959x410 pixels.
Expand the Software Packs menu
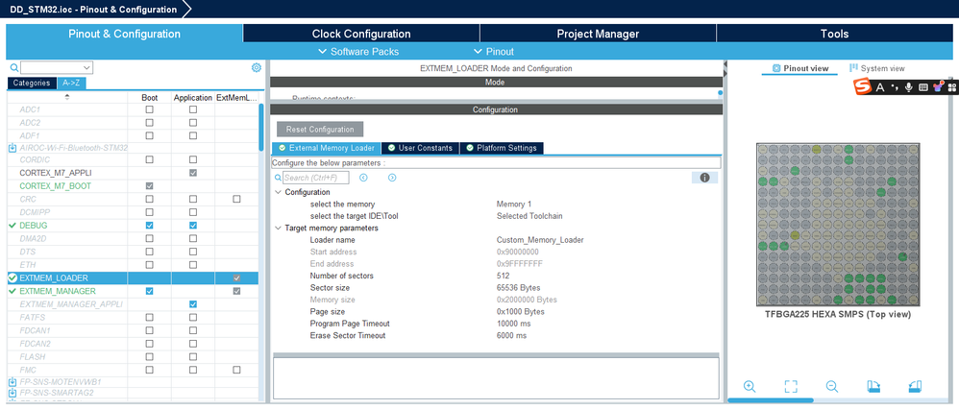click(x=358, y=52)
